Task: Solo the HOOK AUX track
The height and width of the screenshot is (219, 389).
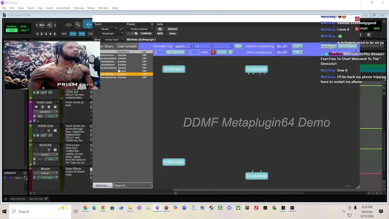Action: click(49, 131)
